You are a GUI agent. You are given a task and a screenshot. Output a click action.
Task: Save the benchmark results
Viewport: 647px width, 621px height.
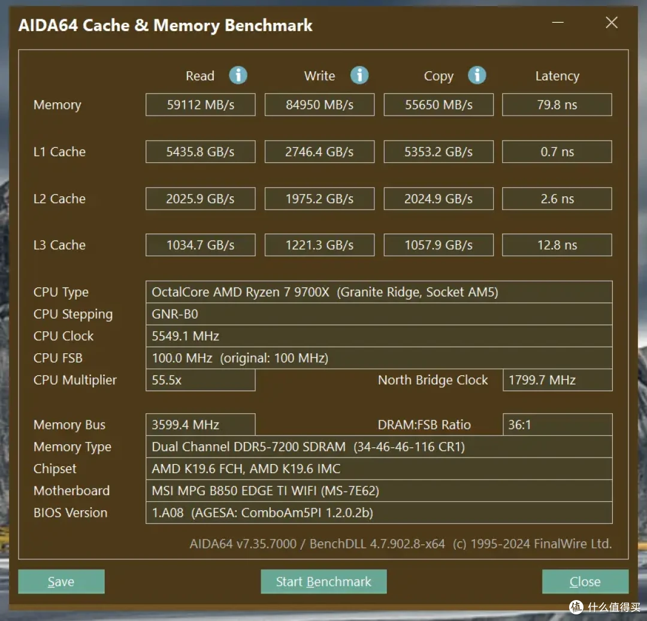click(x=61, y=581)
